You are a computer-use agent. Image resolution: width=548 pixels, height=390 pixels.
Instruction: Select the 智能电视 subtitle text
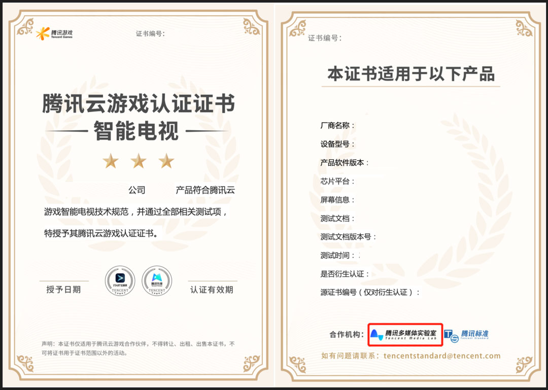(136, 131)
